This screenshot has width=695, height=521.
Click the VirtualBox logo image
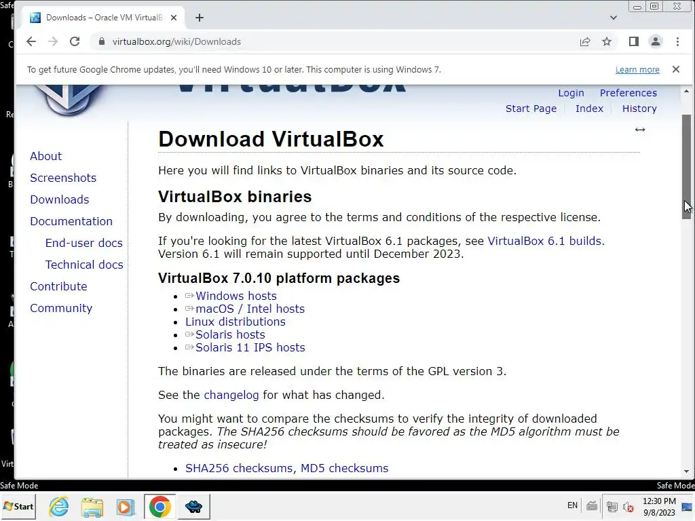pos(69,100)
